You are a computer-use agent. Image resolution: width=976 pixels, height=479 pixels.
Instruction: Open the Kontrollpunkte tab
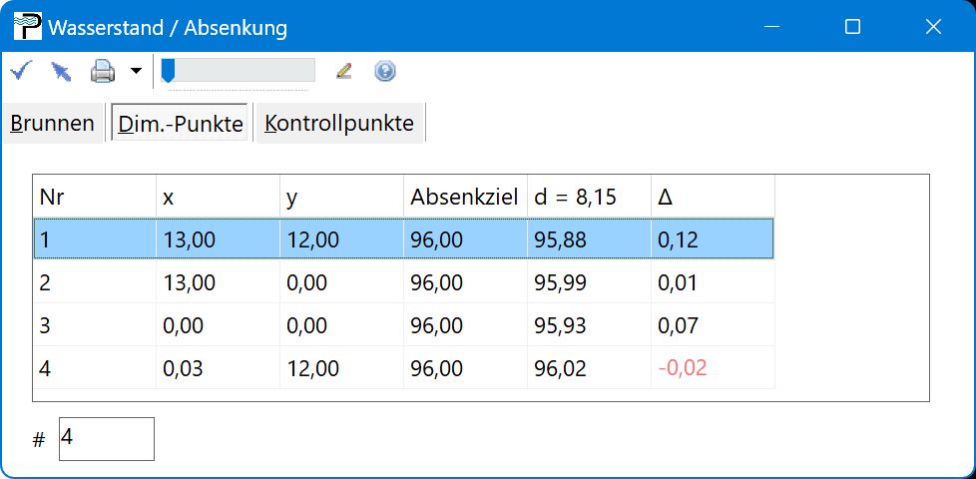pos(339,124)
